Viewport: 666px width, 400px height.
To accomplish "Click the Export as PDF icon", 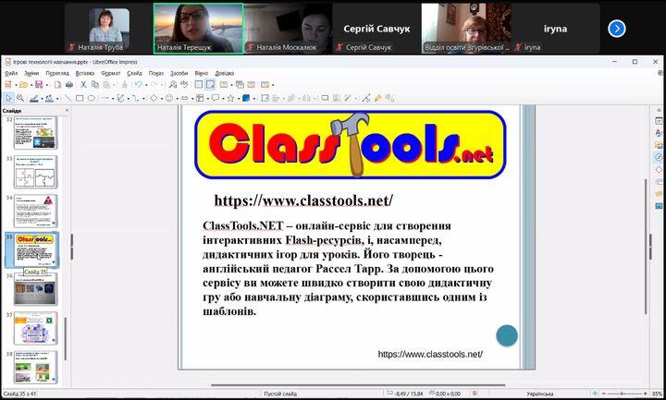I will point(57,85).
